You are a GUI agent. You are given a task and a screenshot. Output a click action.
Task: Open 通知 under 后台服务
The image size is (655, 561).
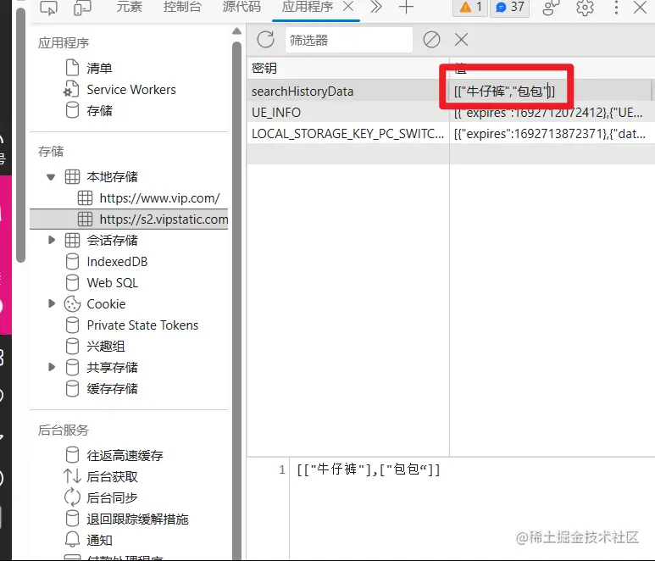[x=99, y=541]
